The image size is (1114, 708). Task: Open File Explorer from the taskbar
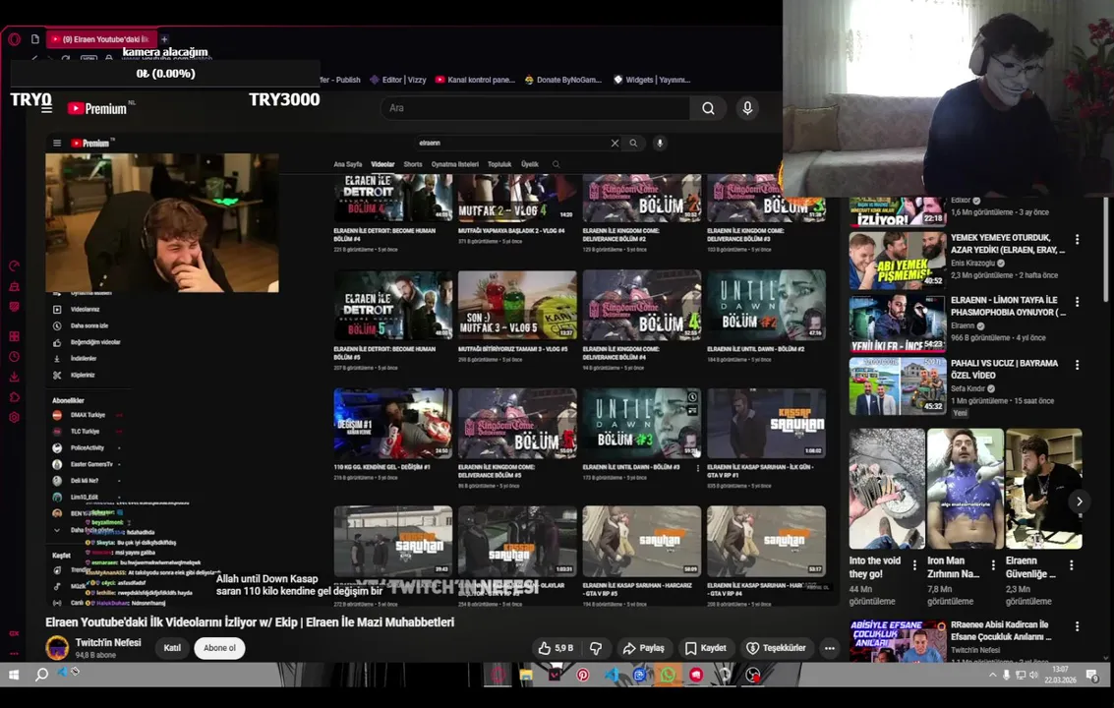(526, 675)
